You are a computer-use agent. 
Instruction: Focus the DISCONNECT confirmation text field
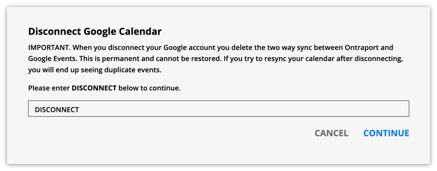(x=218, y=109)
